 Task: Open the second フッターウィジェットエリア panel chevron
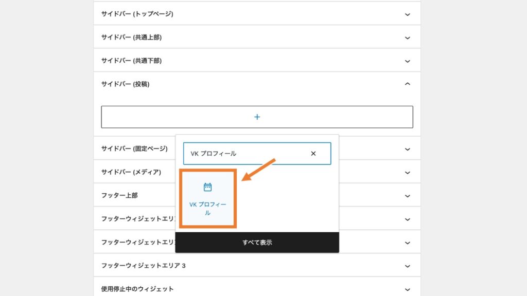click(x=407, y=242)
